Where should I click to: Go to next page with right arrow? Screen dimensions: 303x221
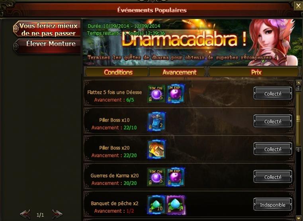[57, 214]
